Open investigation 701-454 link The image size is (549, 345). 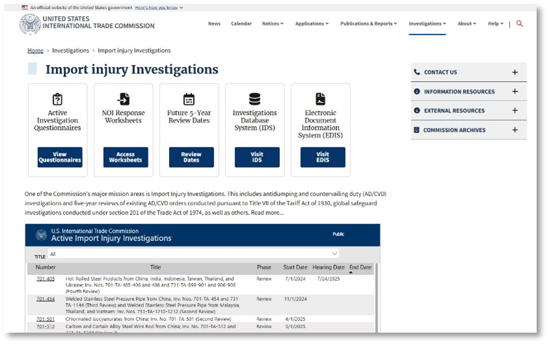tap(46, 299)
